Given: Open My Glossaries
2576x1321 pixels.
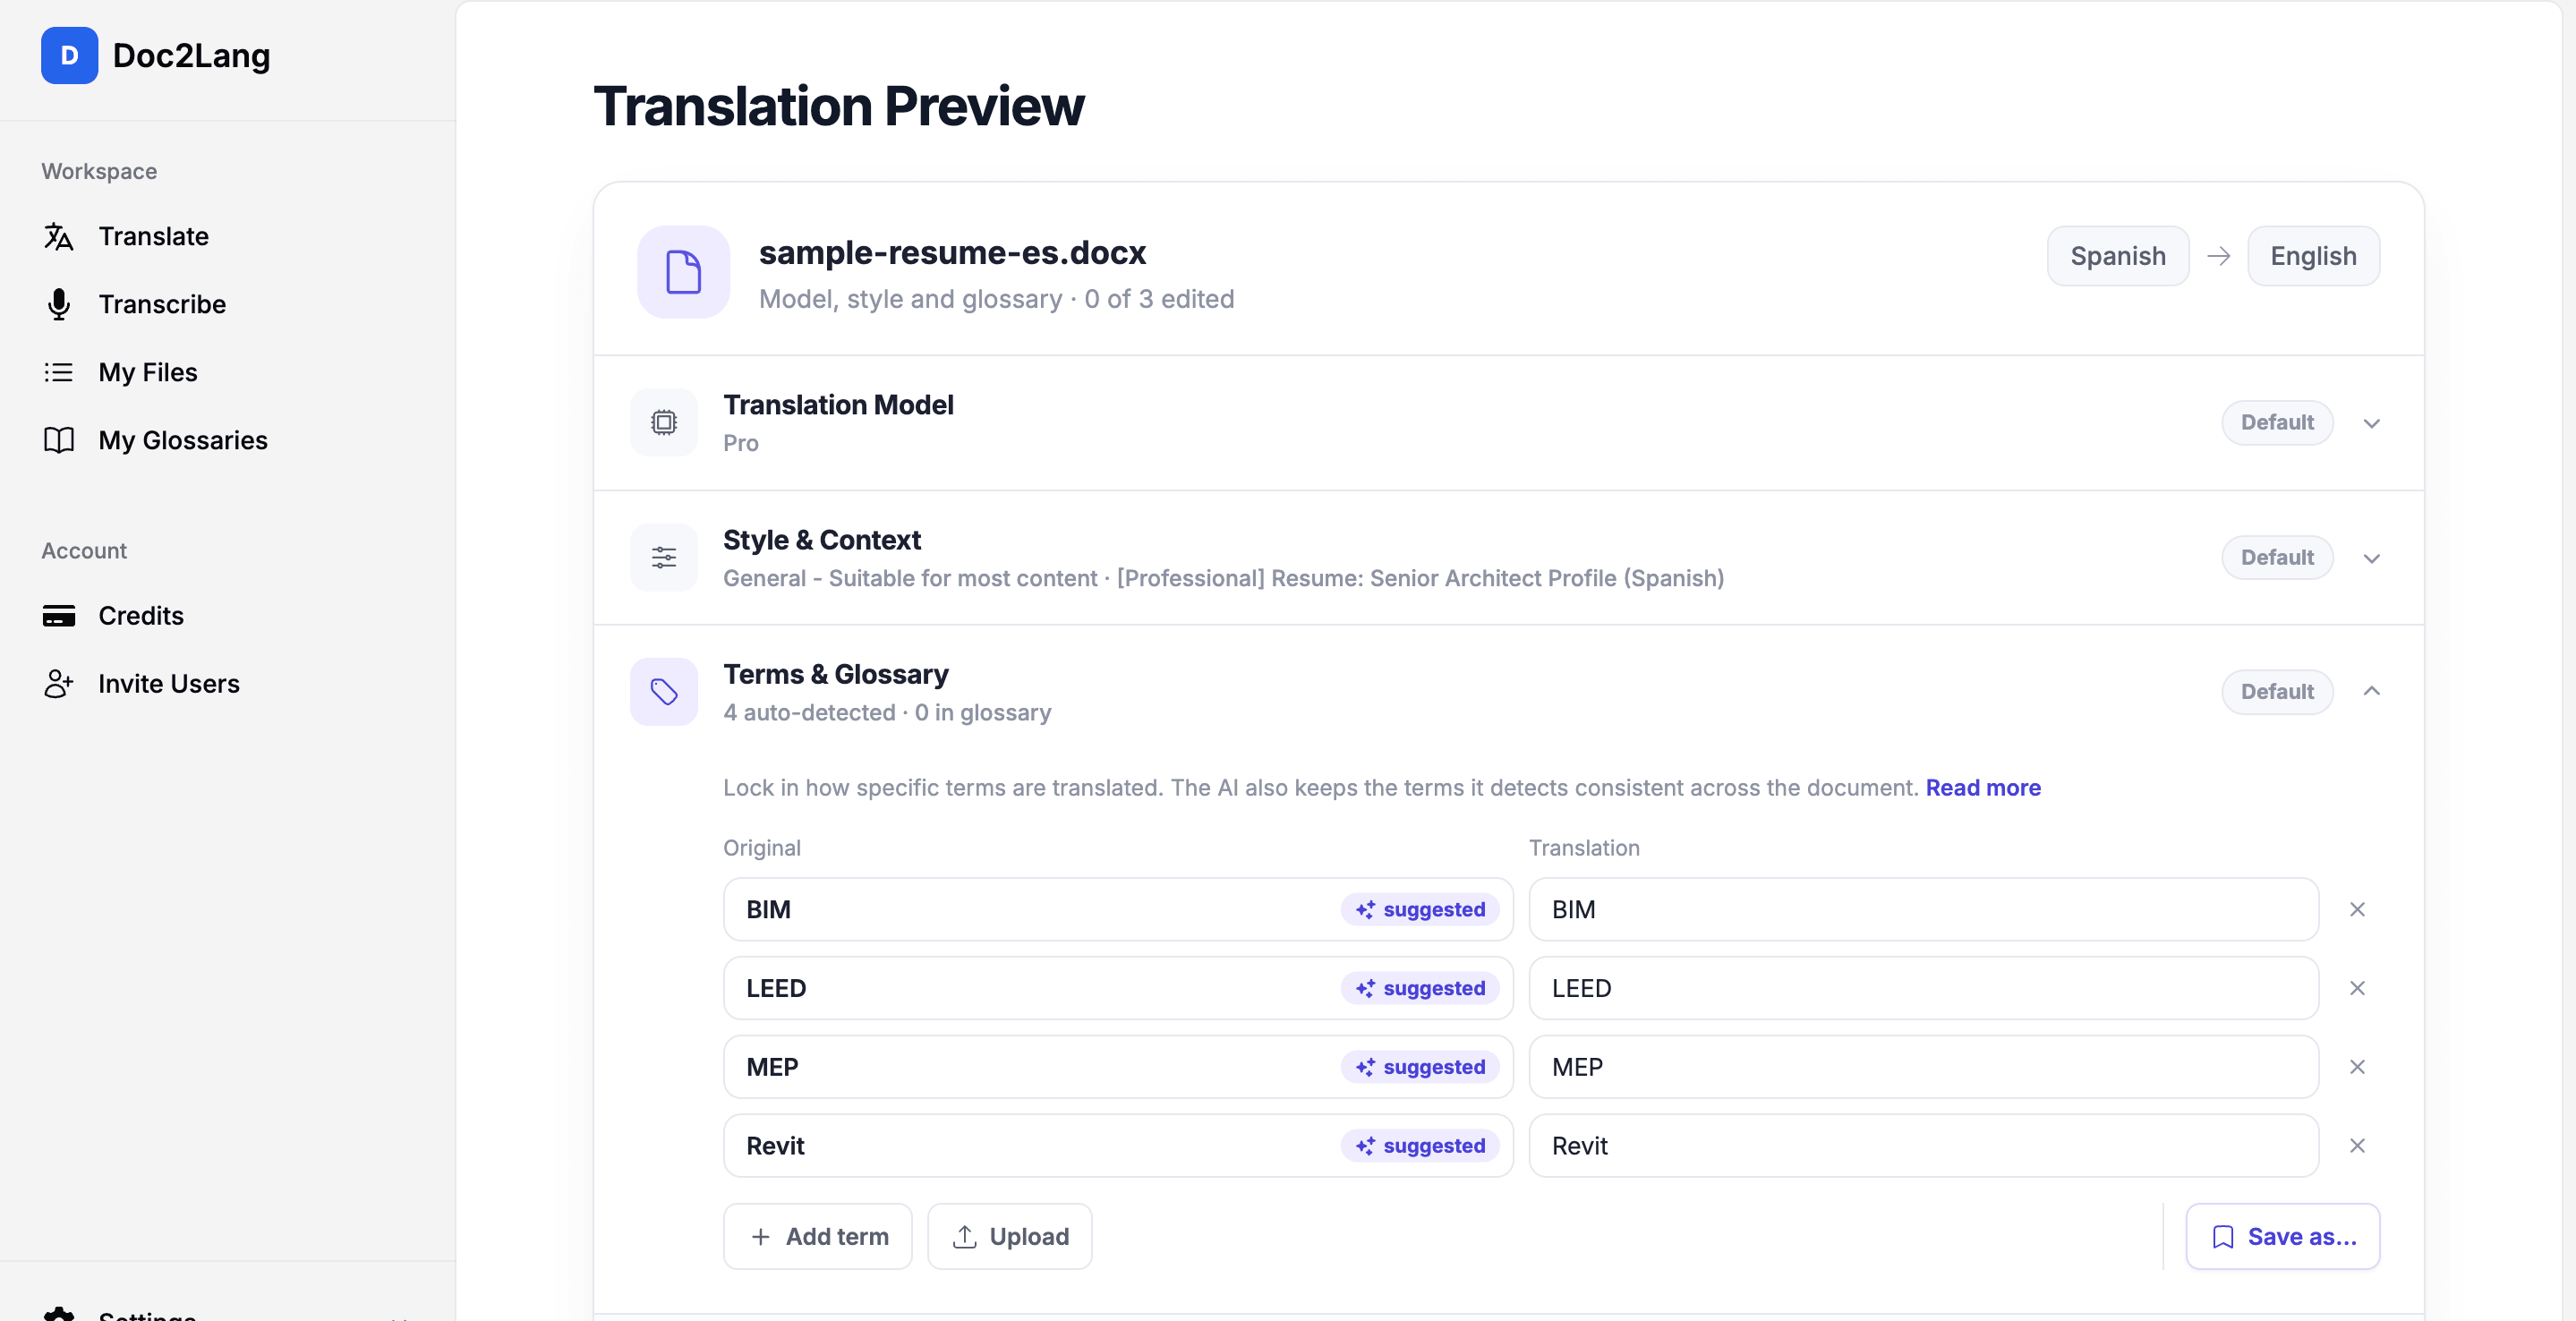Looking at the screenshot, I should (x=183, y=440).
